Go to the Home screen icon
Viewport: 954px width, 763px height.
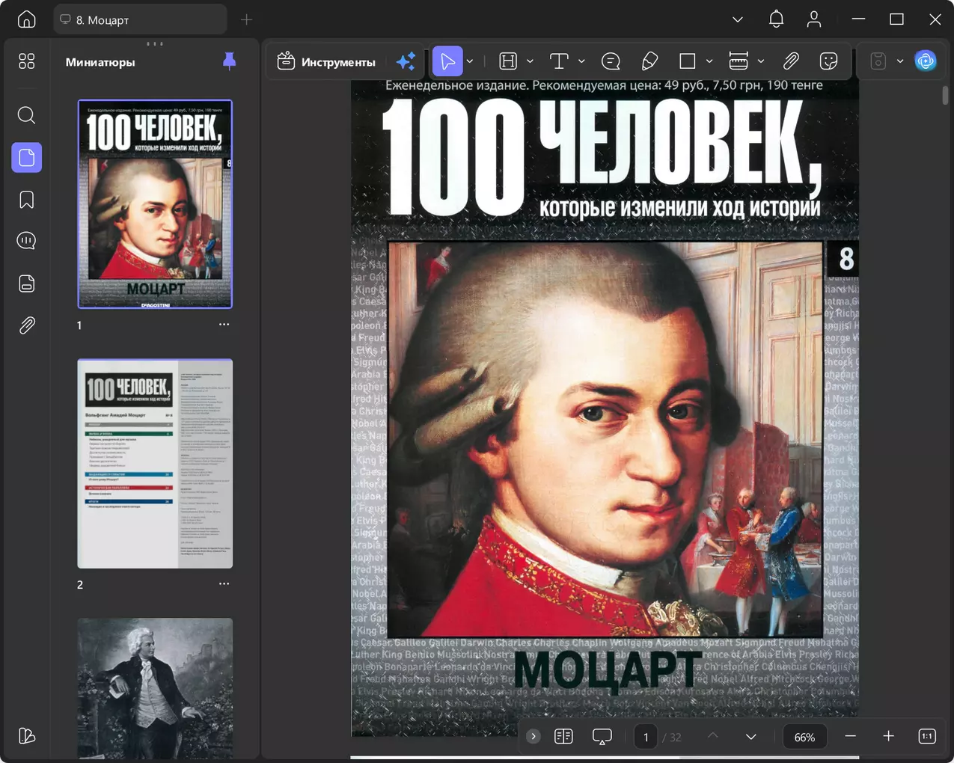pos(27,19)
